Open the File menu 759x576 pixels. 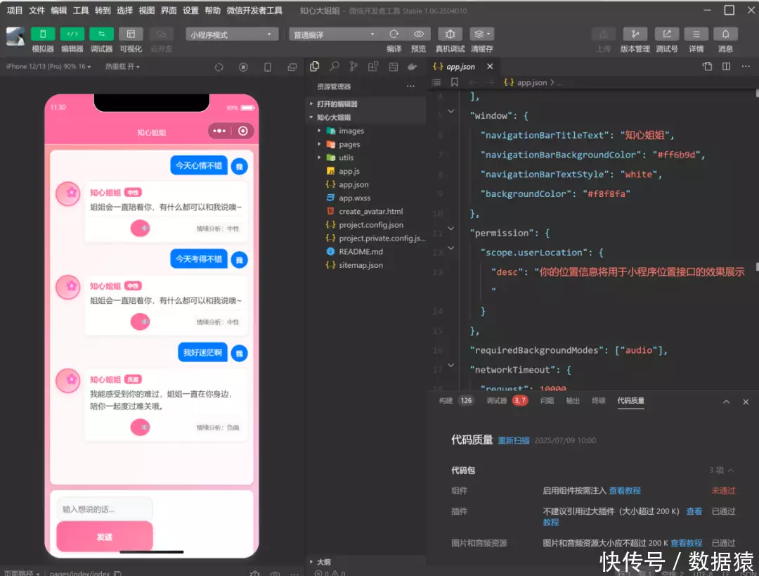37,10
